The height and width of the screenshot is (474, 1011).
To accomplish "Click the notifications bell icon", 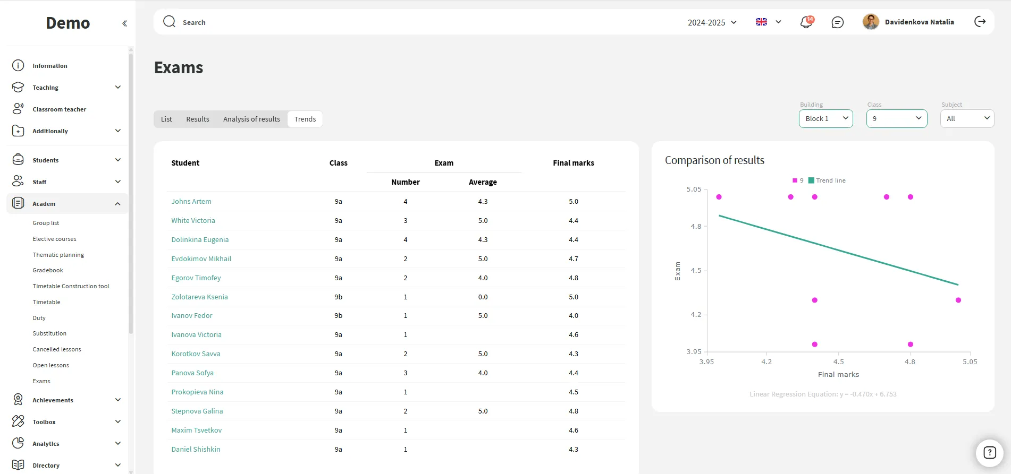I will (x=806, y=22).
